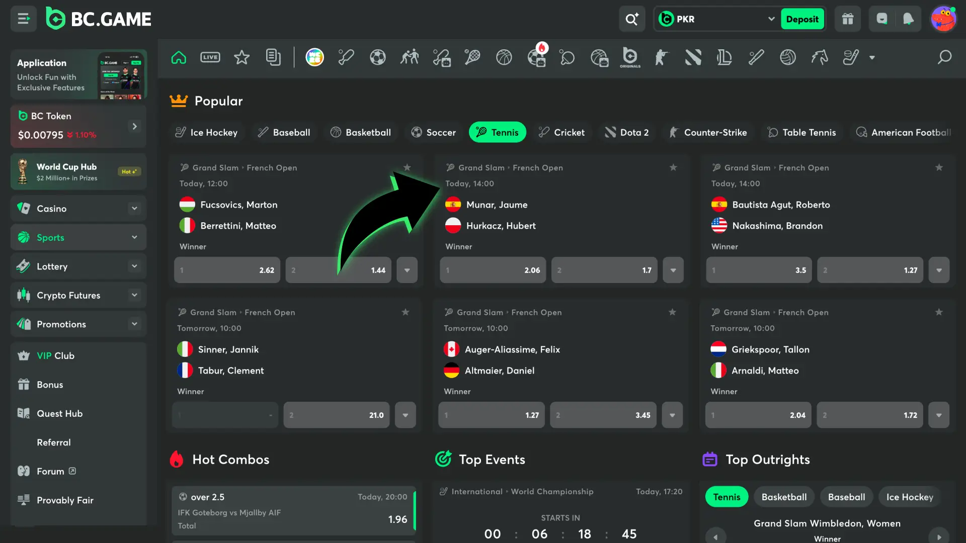This screenshot has height=543, width=966.
Task: Open the Application promo banner
Action: (x=78, y=74)
